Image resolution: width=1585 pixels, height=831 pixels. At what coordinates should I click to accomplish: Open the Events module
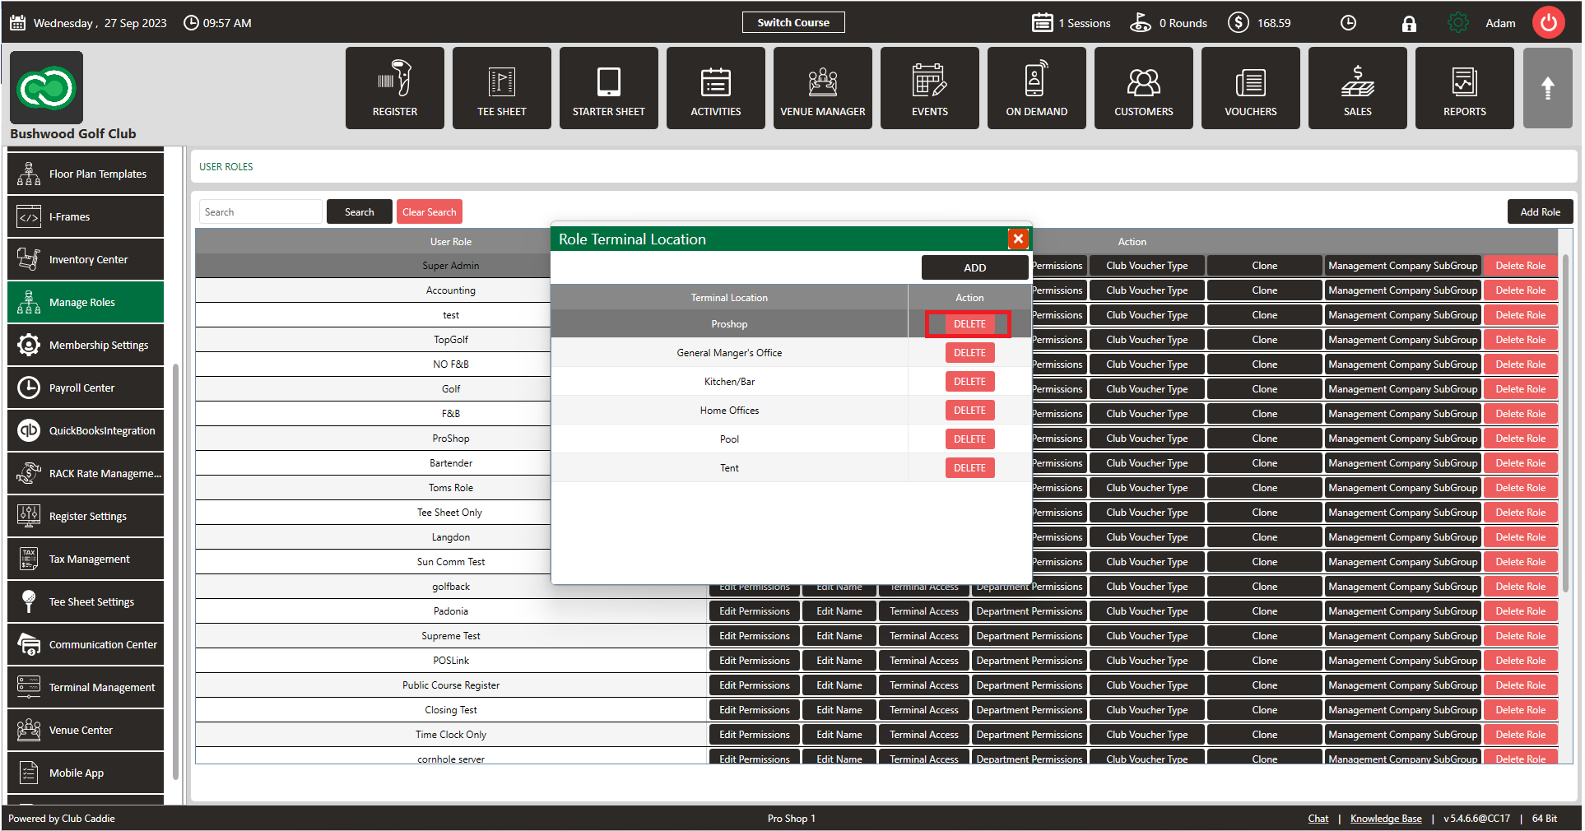click(929, 88)
